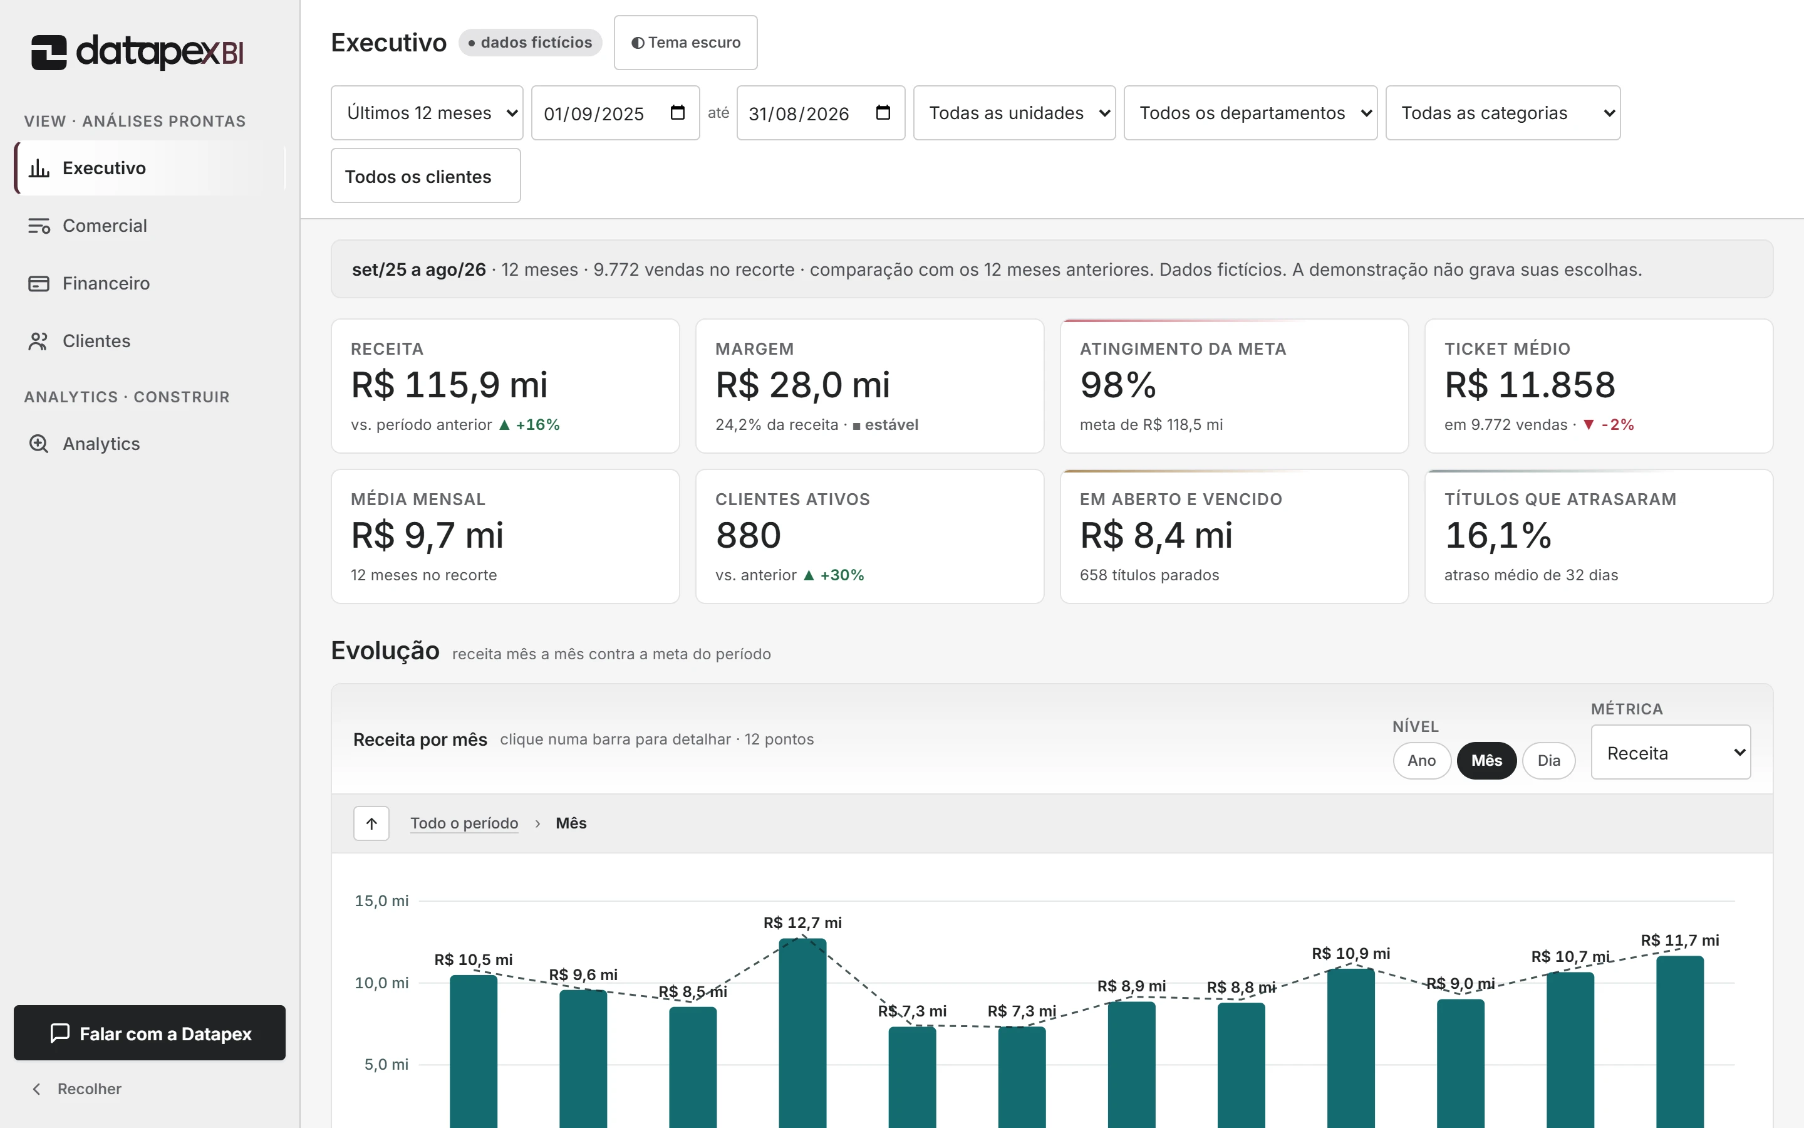Open the Analytics builder
This screenshot has width=1804, height=1128.
click(150, 444)
